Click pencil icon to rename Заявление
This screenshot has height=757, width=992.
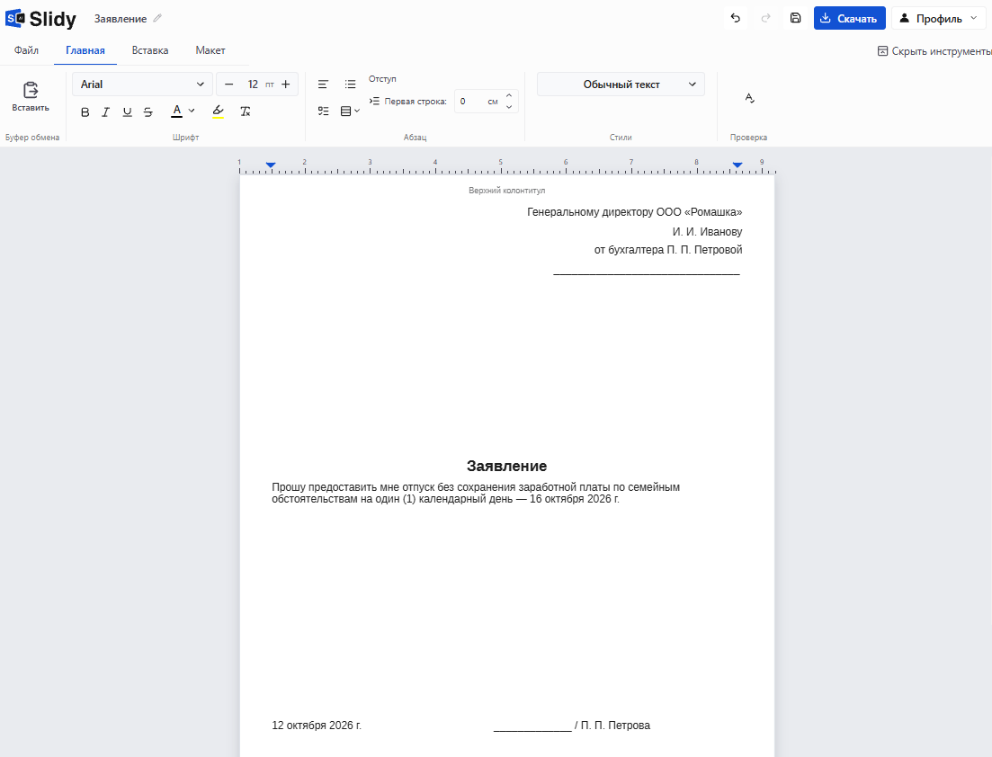157,18
